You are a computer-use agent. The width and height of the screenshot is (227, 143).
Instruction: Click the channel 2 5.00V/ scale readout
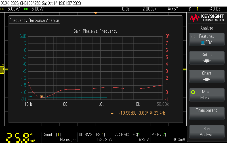tap(37, 9)
